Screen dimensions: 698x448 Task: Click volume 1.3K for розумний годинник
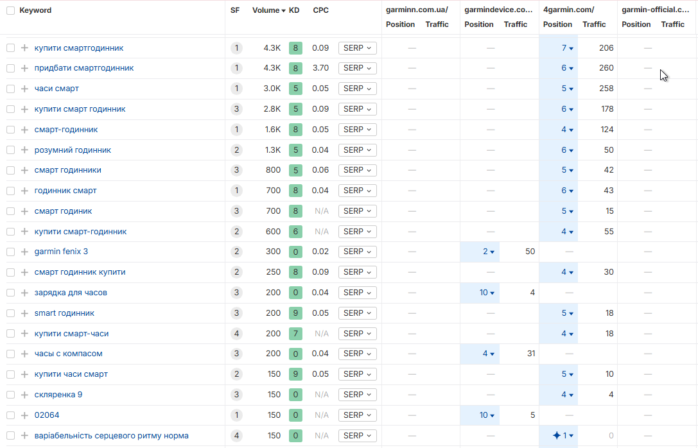(x=273, y=150)
